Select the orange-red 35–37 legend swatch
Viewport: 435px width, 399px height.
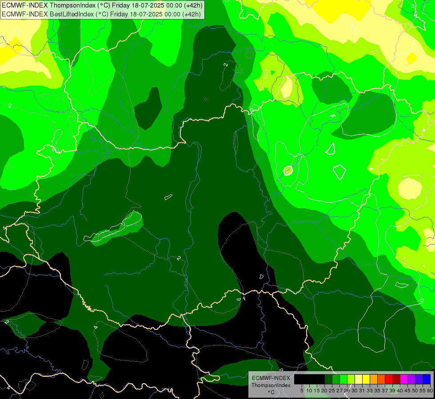tap(381, 379)
